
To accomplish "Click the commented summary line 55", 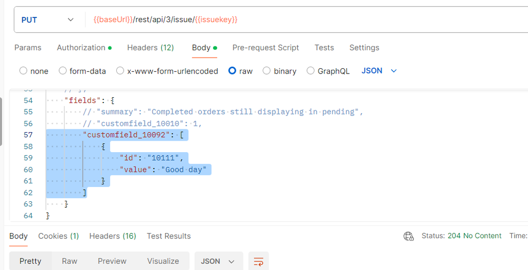I will click(x=223, y=112).
